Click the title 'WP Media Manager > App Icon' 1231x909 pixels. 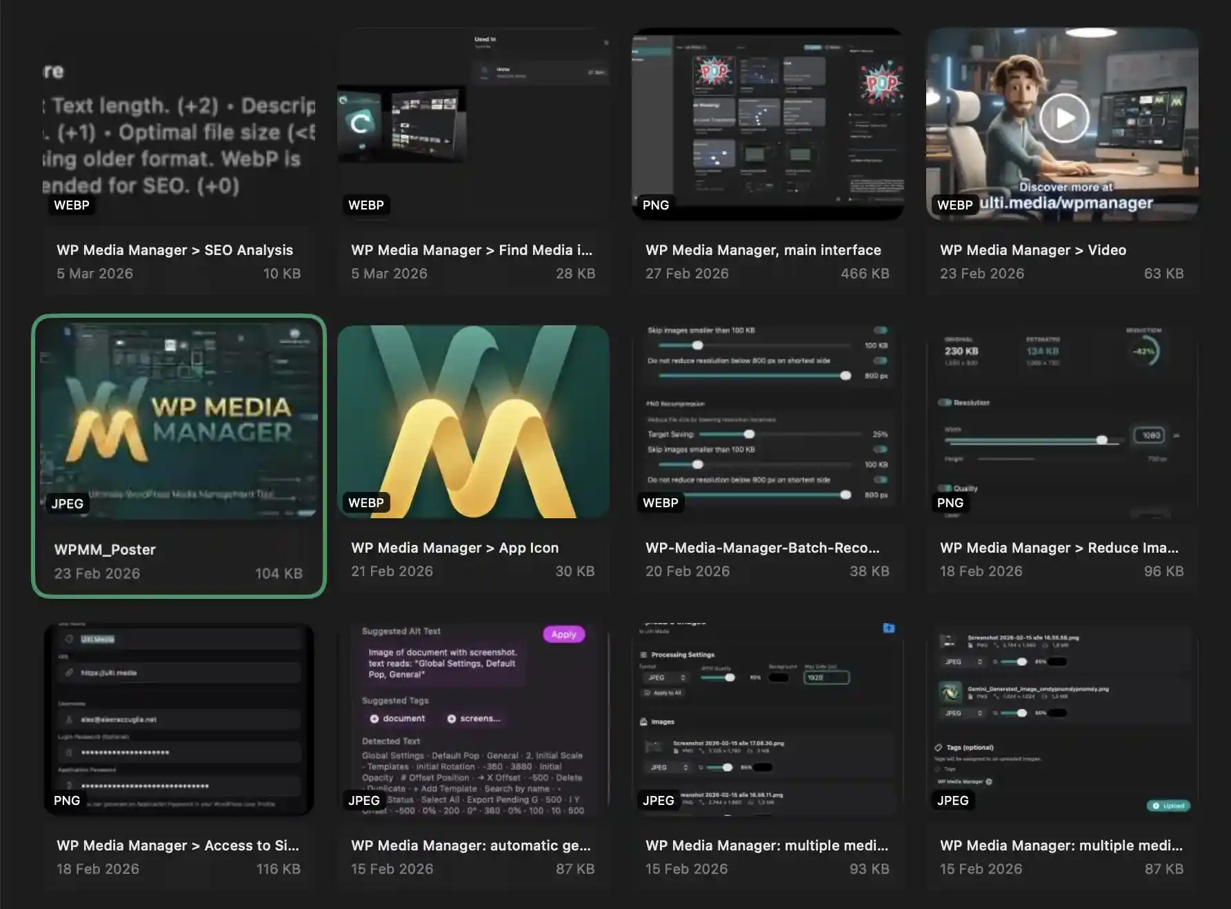point(455,548)
